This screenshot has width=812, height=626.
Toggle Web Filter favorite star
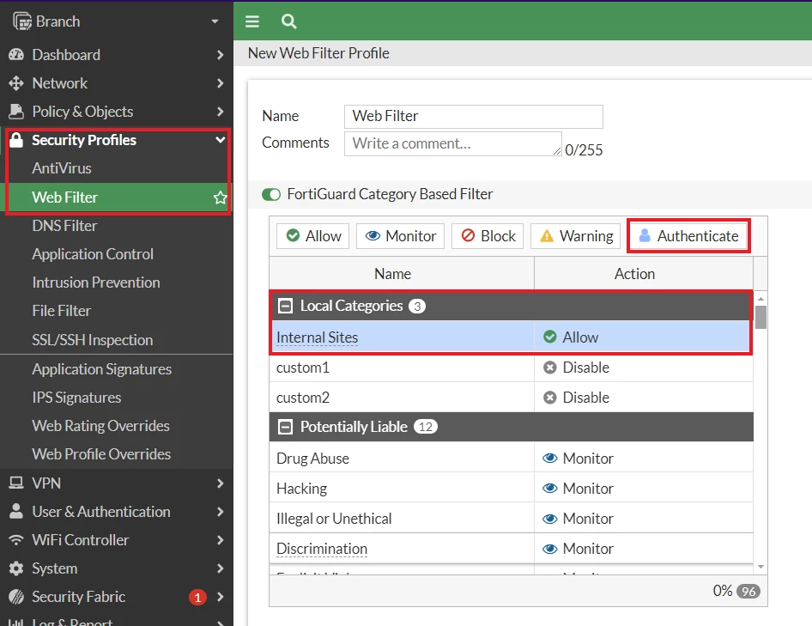(x=220, y=198)
